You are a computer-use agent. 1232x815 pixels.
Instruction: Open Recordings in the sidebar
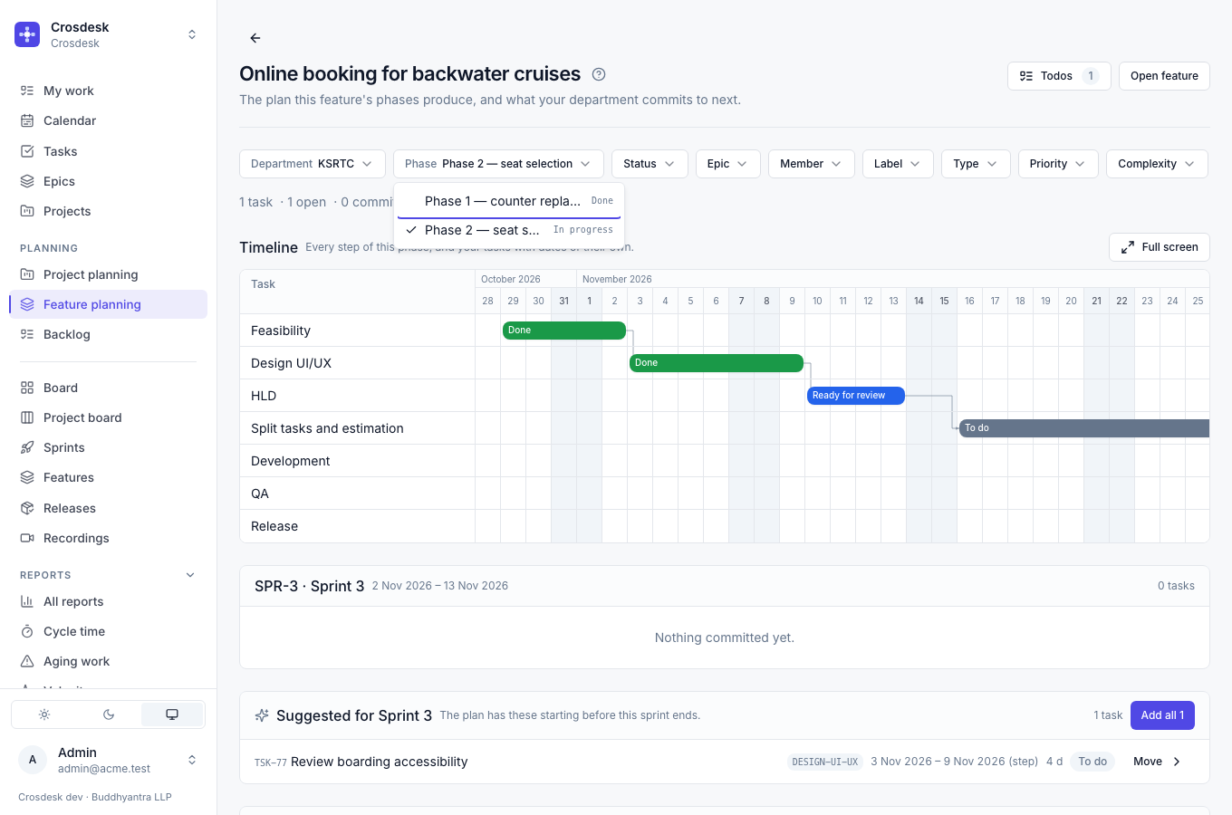pyautogui.click(x=108, y=538)
